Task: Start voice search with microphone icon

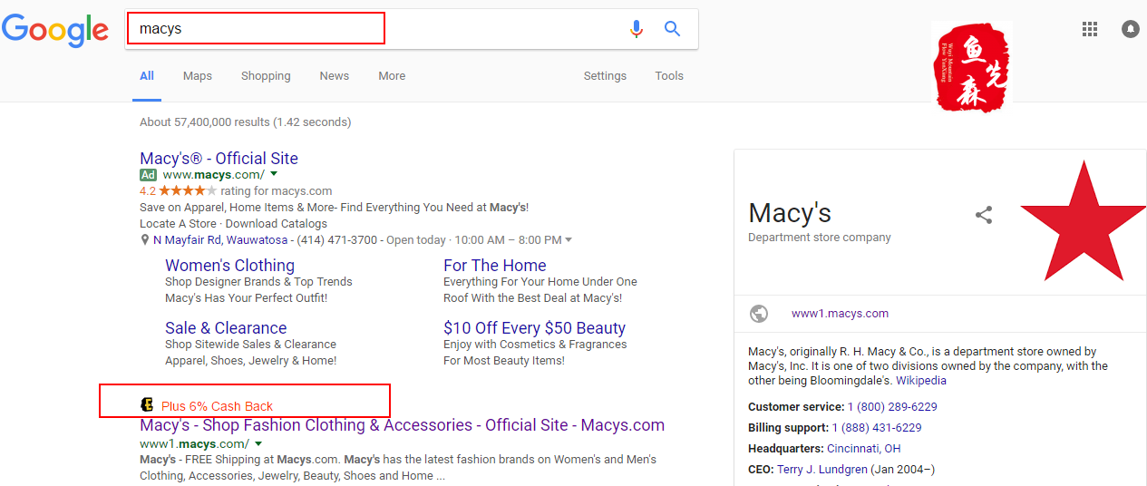Action: coord(637,29)
